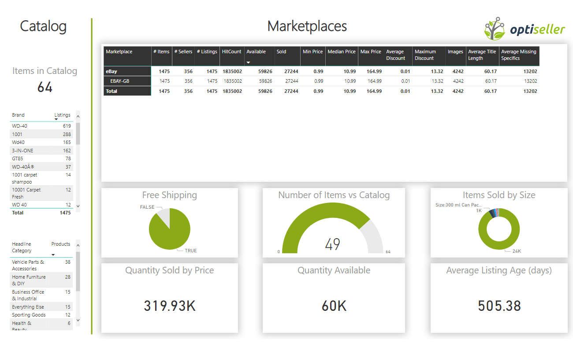Click the Headline Category scrollbar thumb

pyautogui.click(x=78, y=271)
